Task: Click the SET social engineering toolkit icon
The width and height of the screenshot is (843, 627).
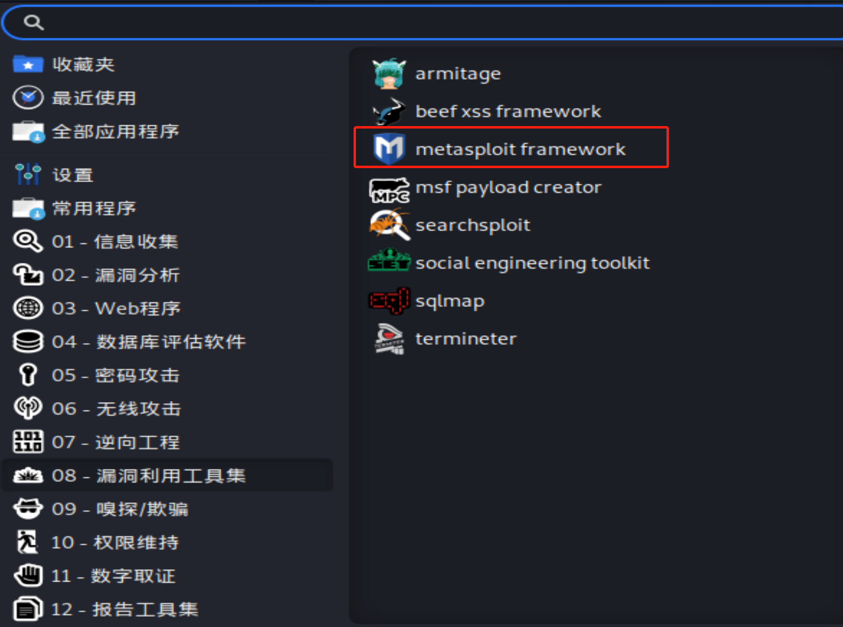Action: coord(389,260)
